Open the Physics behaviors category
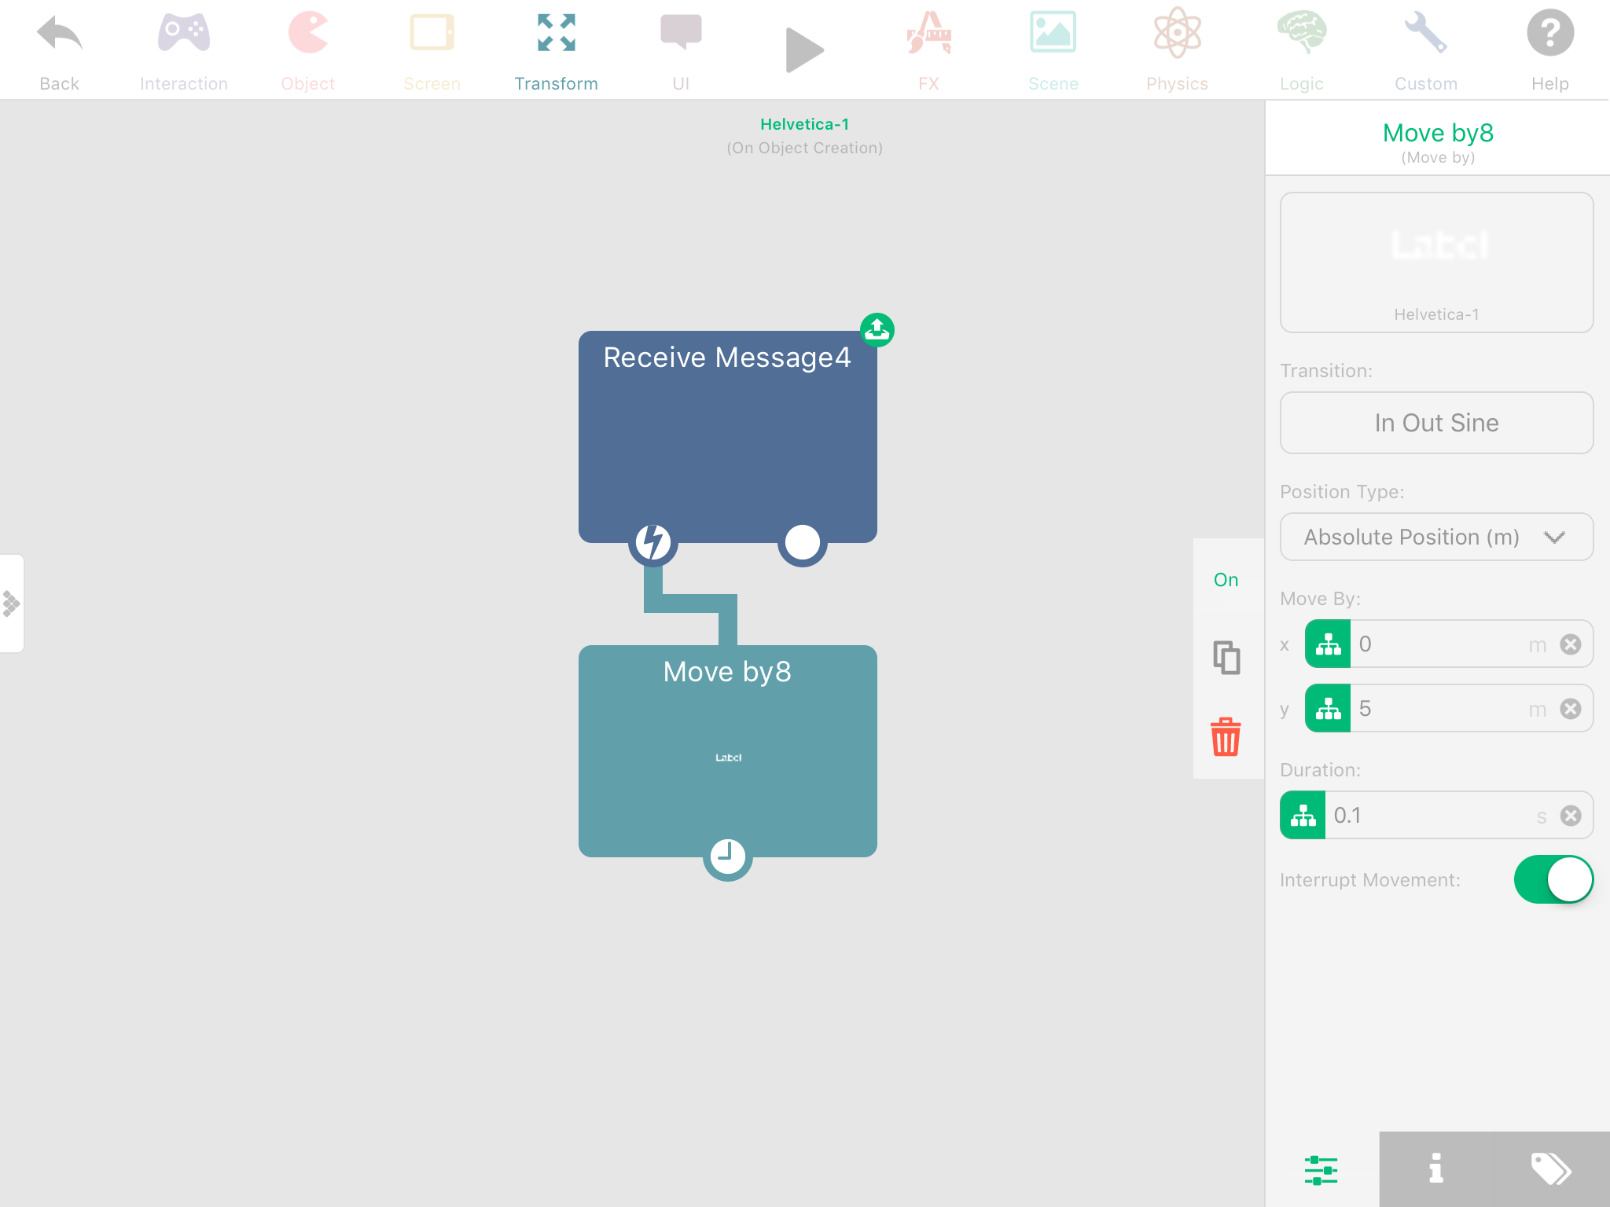The height and width of the screenshot is (1207, 1610). (1177, 49)
